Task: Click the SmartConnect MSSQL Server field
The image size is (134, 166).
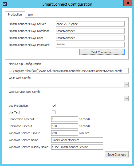Action: click(90, 24)
